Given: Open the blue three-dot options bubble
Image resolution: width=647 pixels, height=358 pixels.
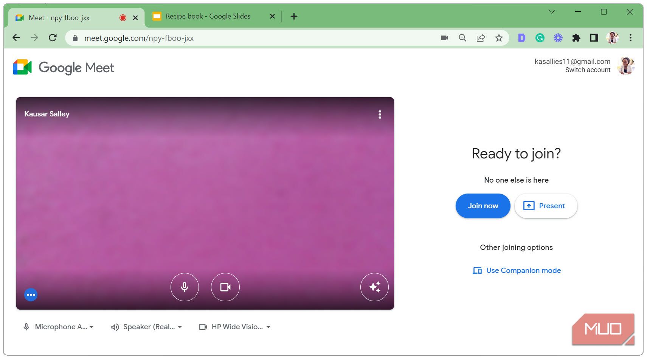Looking at the screenshot, I should (31, 295).
